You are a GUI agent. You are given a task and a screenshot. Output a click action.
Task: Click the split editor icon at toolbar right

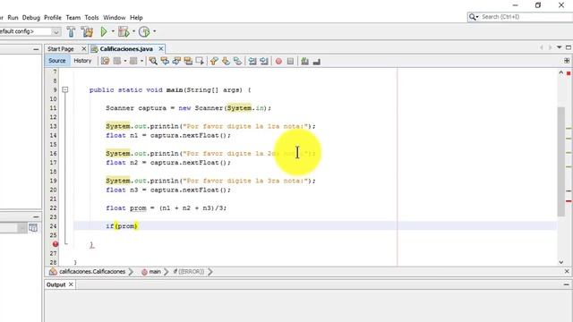(567, 61)
